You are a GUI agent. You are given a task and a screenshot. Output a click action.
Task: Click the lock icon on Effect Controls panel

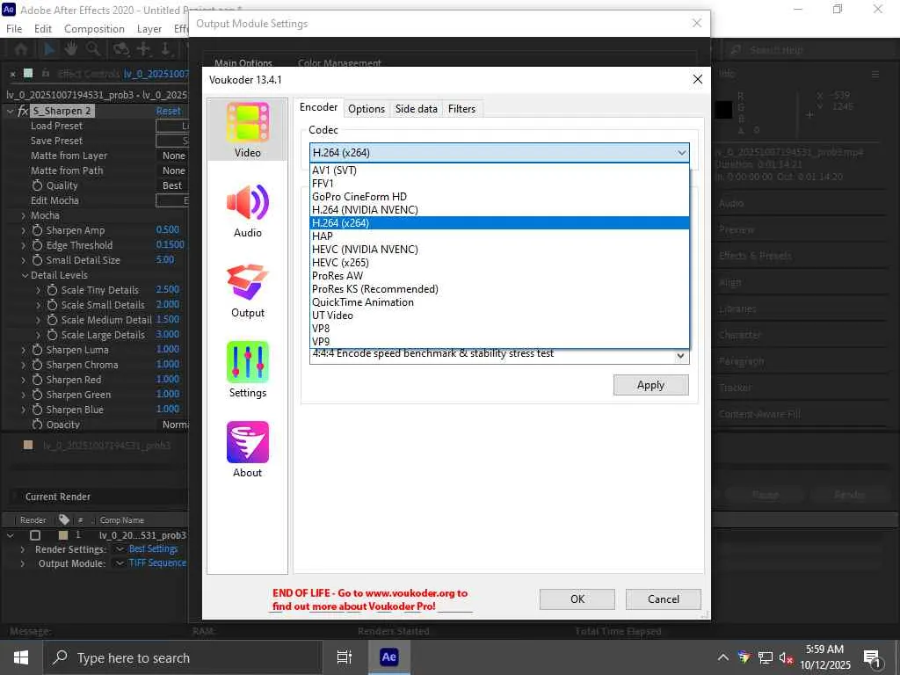pyautogui.click(x=46, y=74)
